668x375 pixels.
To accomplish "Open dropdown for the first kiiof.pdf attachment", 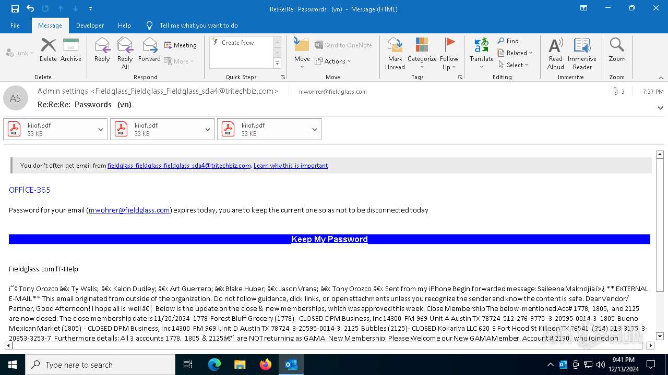I will [101, 130].
